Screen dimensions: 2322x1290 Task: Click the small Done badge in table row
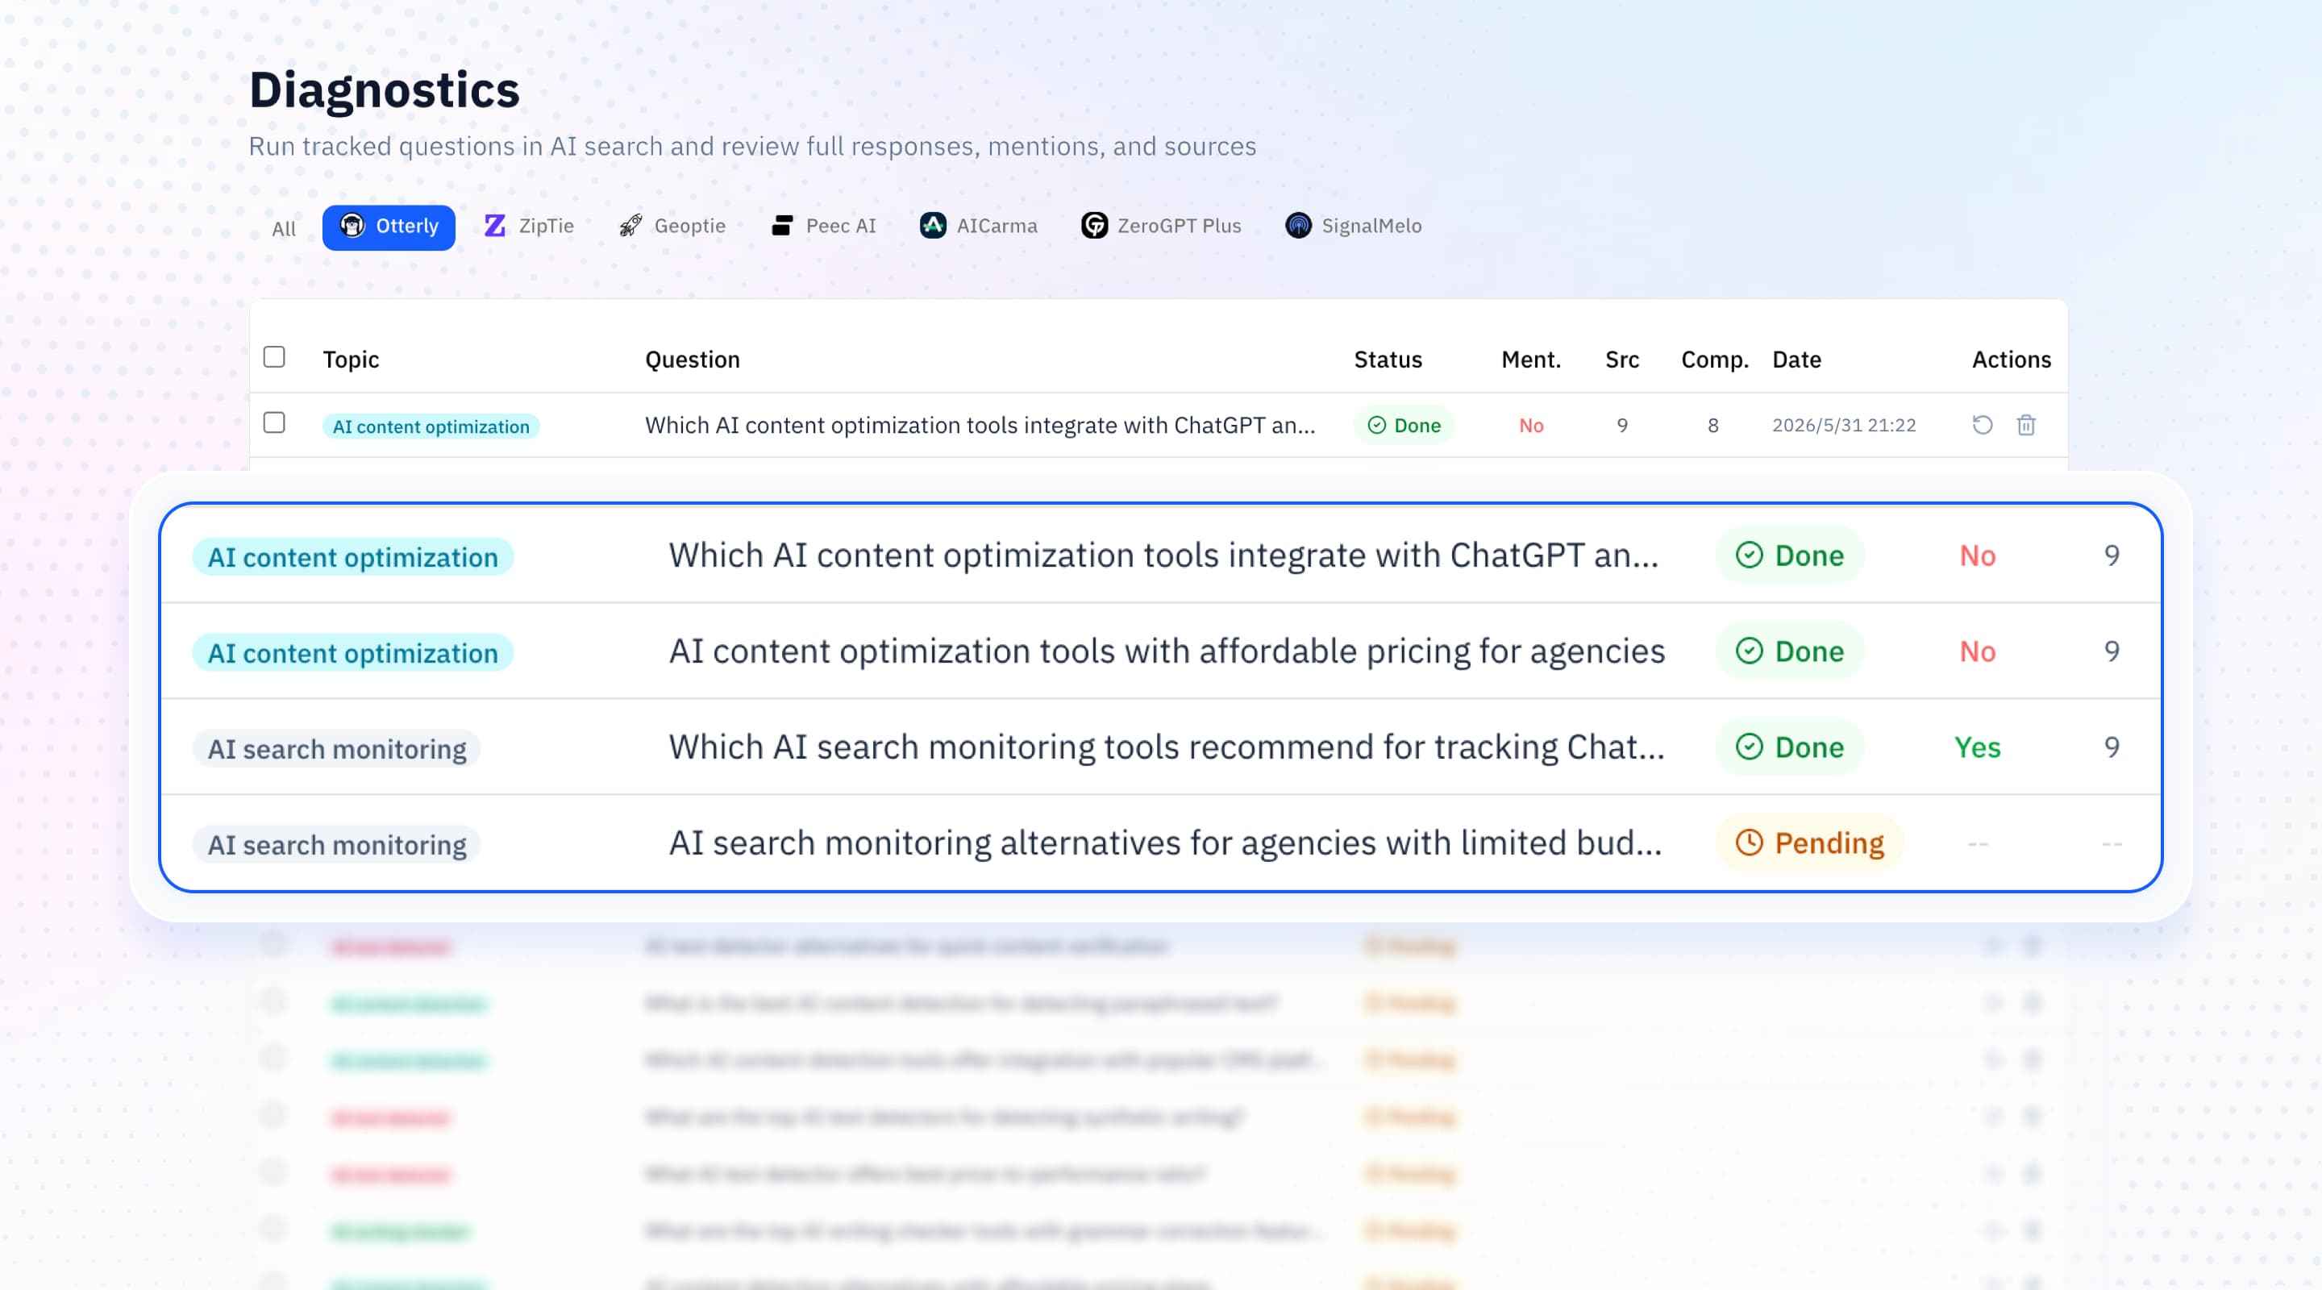coord(1404,426)
